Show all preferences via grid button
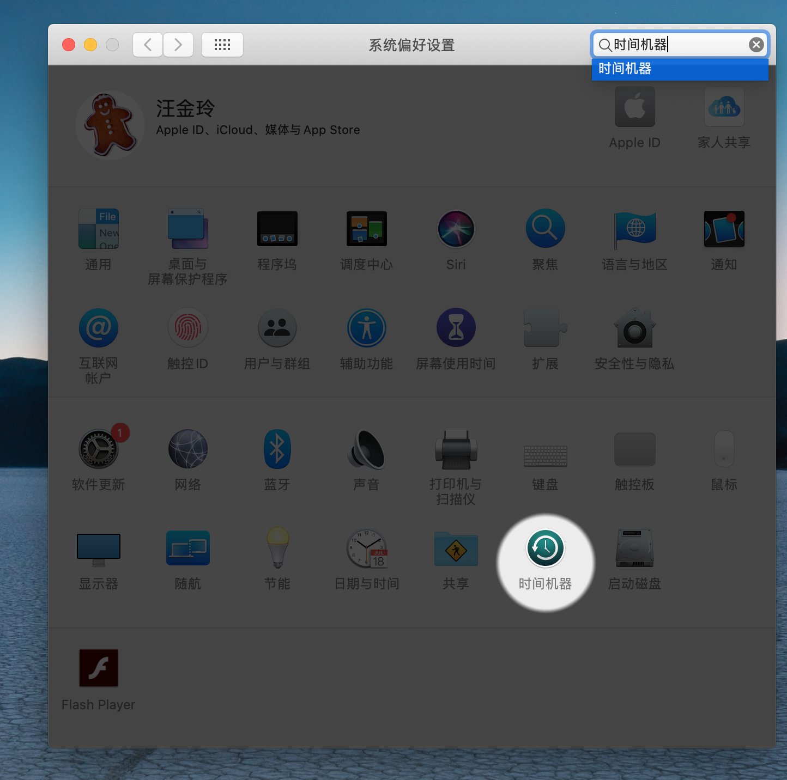This screenshot has height=780, width=787. tap(222, 45)
